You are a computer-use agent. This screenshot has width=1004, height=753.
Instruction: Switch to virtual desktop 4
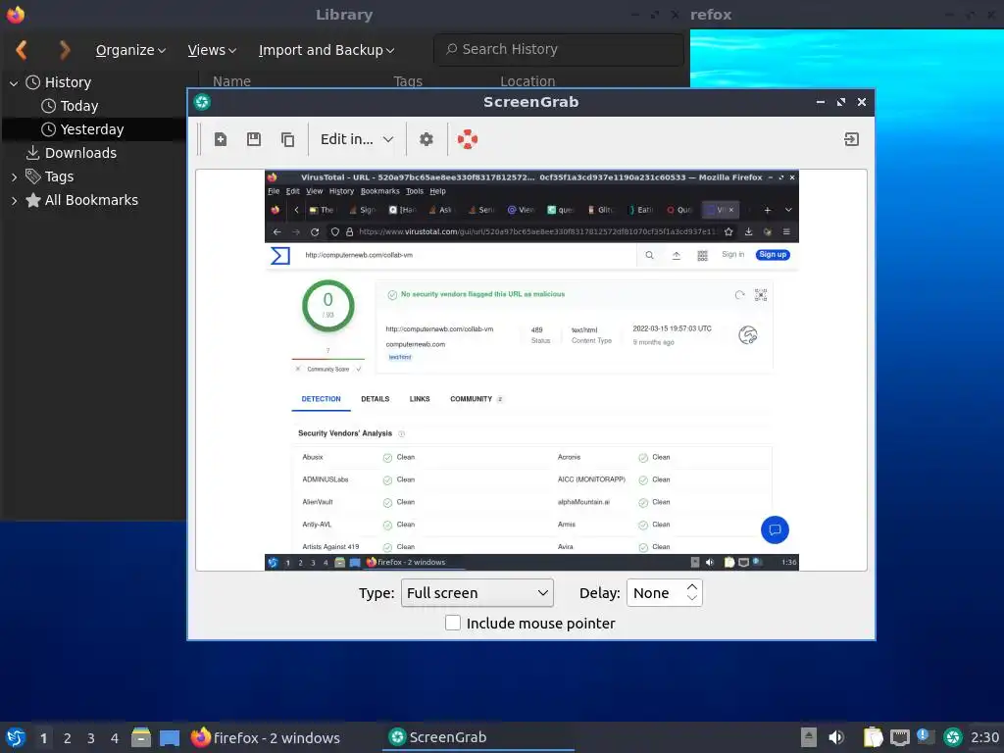(115, 738)
